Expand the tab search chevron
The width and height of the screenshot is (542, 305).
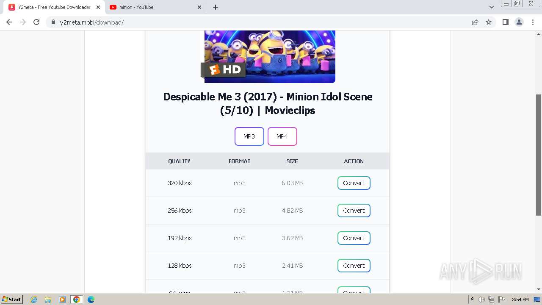click(491, 7)
